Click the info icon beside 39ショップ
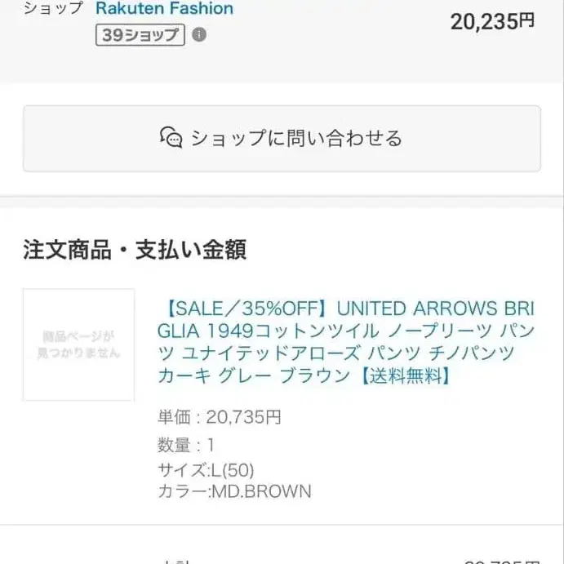The height and width of the screenshot is (564, 564). click(x=199, y=35)
